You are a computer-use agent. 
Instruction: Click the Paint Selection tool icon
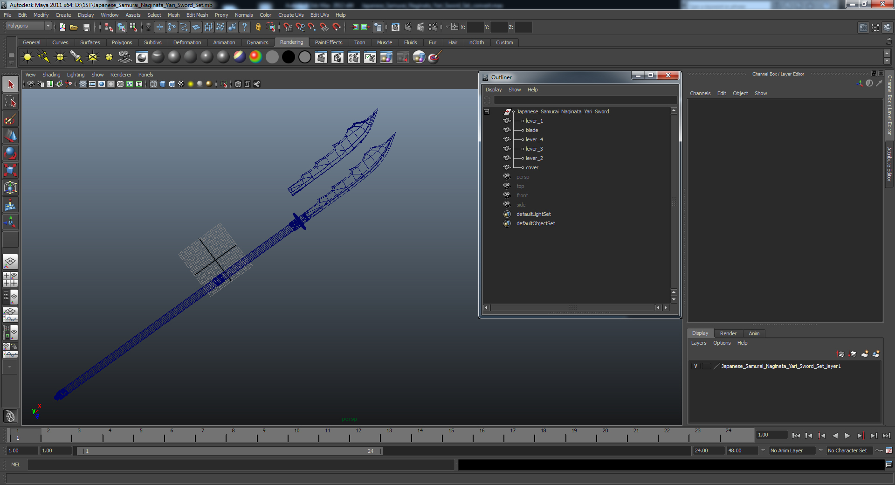(x=10, y=119)
